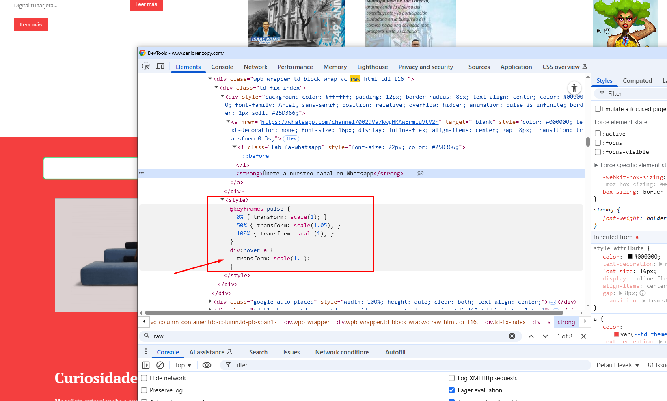The image size is (667, 401).
Task: Click the 81 Issues counter
Action: click(657, 365)
